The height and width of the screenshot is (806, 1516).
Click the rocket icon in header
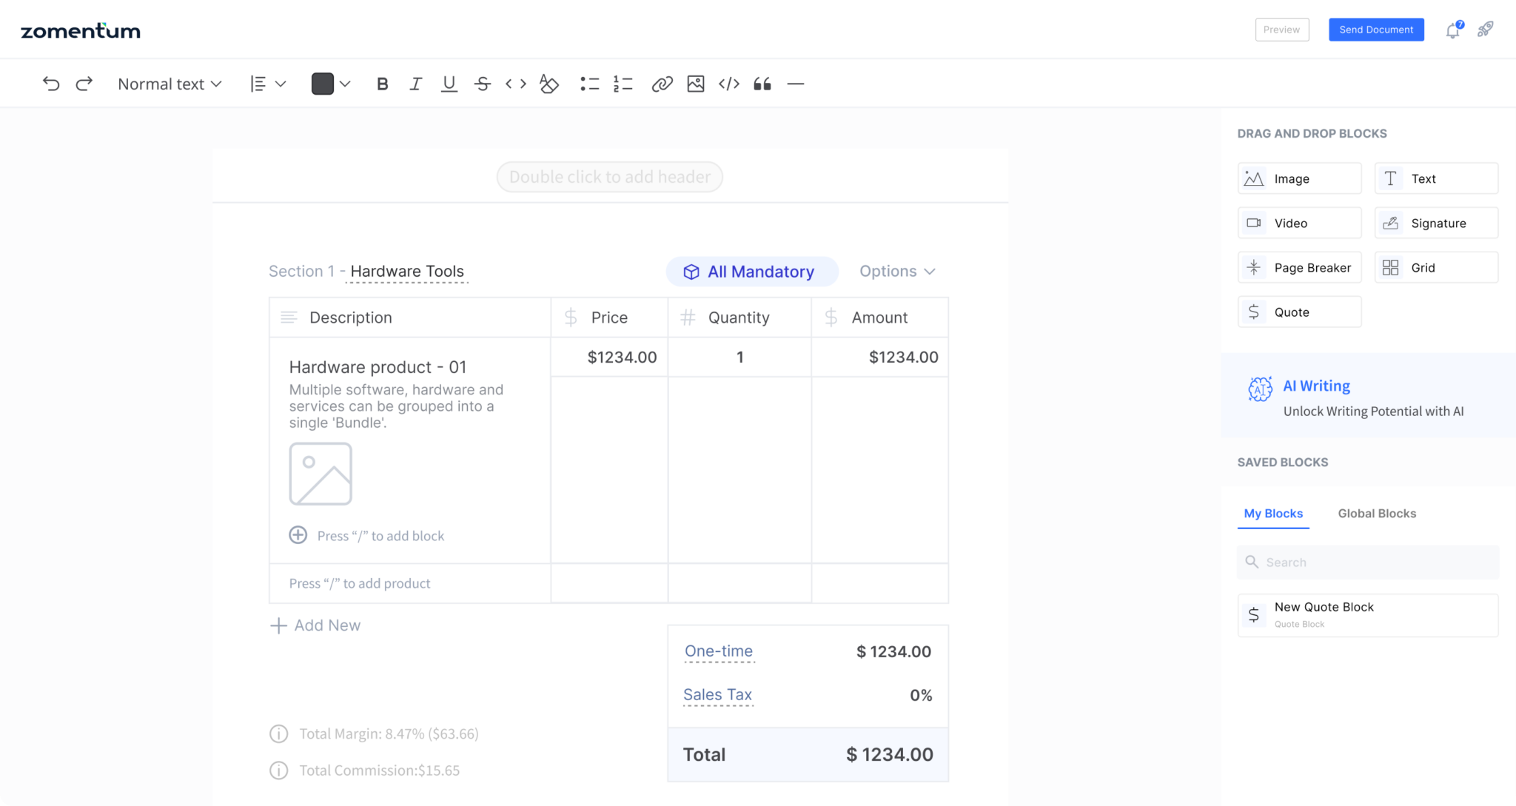pyautogui.click(x=1485, y=30)
